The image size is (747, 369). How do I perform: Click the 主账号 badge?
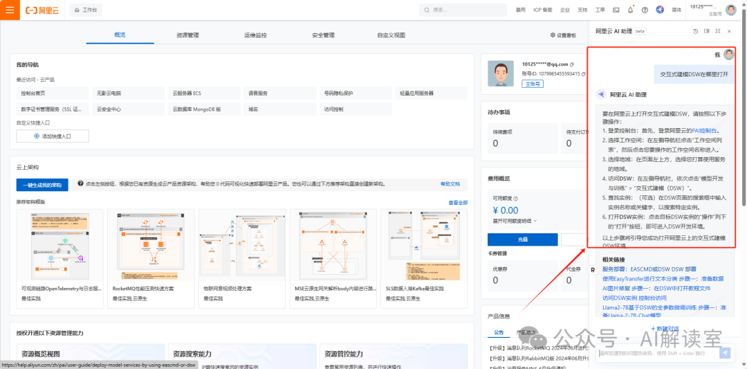tap(533, 84)
